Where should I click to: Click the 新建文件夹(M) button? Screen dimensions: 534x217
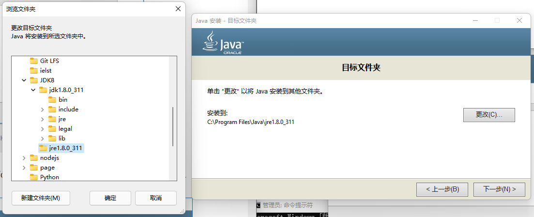coord(41,198)
